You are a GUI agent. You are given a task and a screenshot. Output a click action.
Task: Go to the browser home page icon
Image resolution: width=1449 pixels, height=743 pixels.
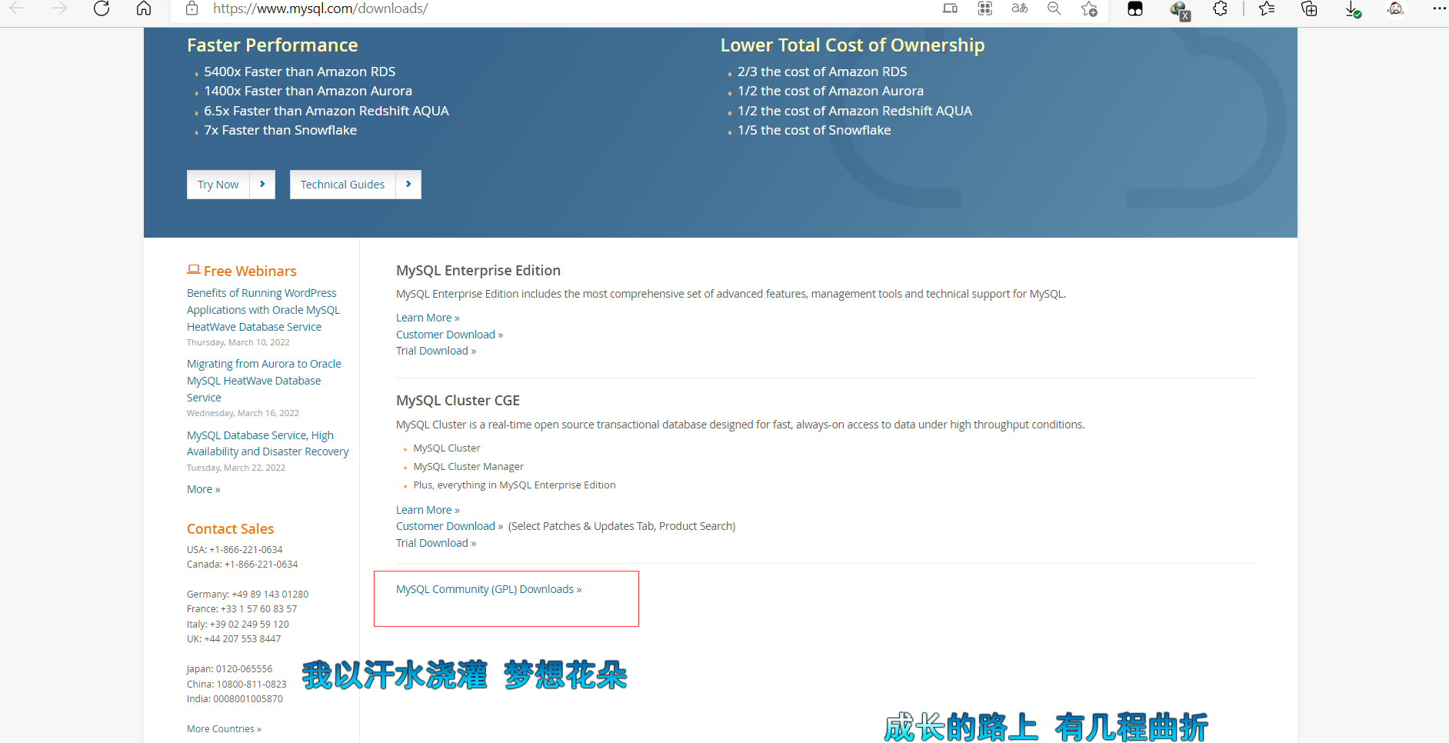coord(144,8)
